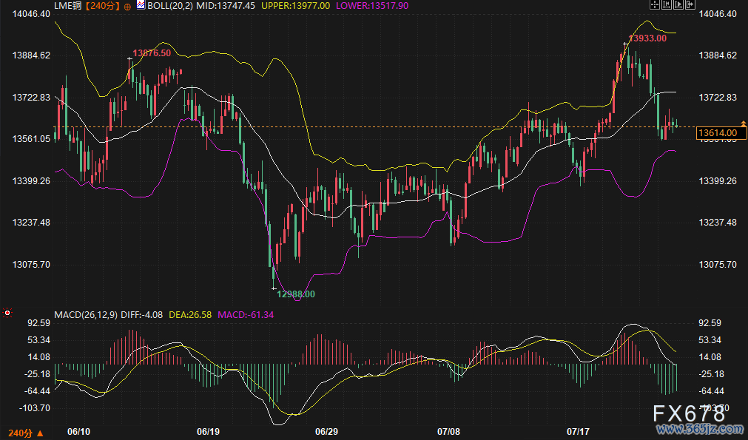748x440 pixels.
Task: Click the 07/08 date marker on time axis
Action: coord(449,431)
